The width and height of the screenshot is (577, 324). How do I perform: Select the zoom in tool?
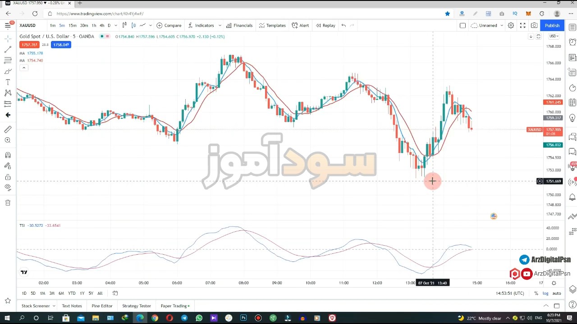8,140
